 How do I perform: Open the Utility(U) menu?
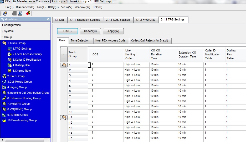(53, 7)
